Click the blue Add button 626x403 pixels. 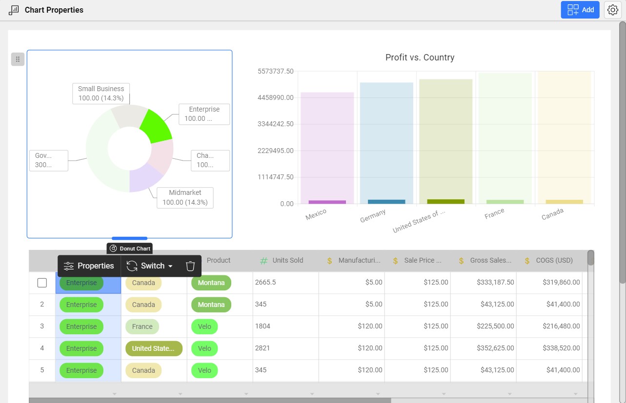[580, 10]
